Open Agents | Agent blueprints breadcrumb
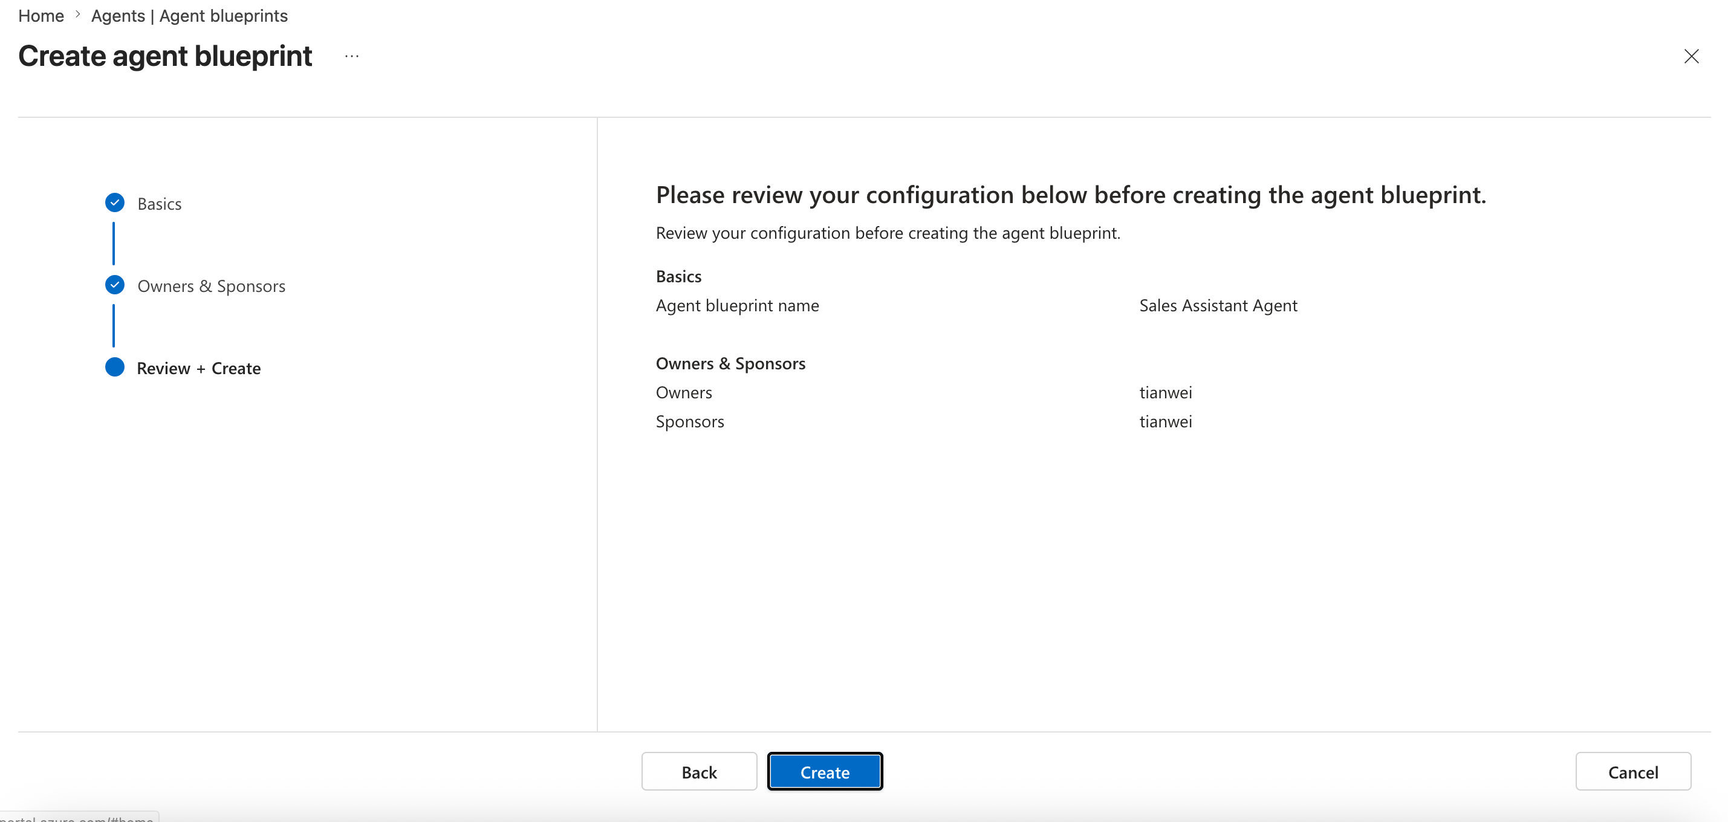The height and width of the screenshot is (822, 1728). [x=189, y=16]
